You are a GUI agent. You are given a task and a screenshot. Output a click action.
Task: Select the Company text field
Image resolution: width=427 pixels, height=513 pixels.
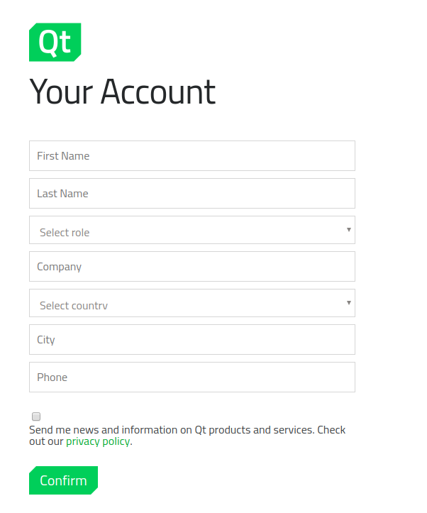192,266
